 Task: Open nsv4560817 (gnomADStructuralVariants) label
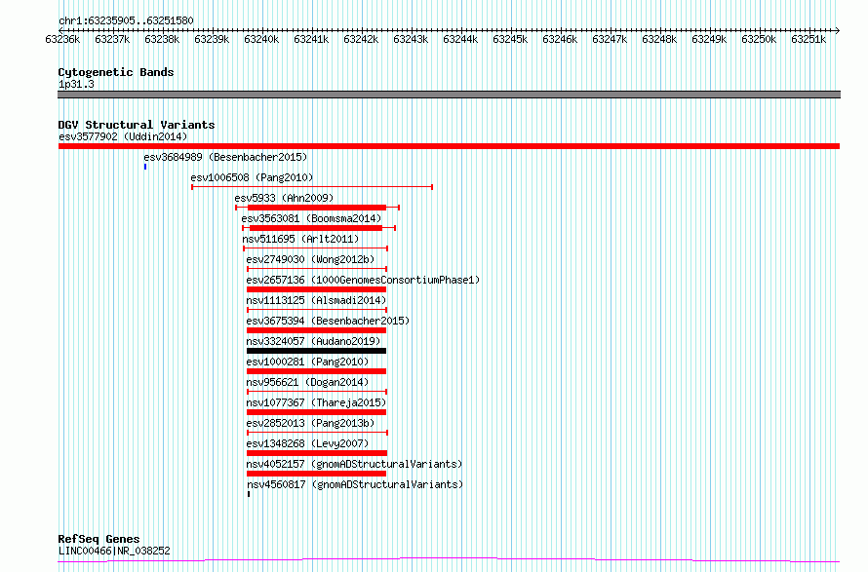pos(355,484)
